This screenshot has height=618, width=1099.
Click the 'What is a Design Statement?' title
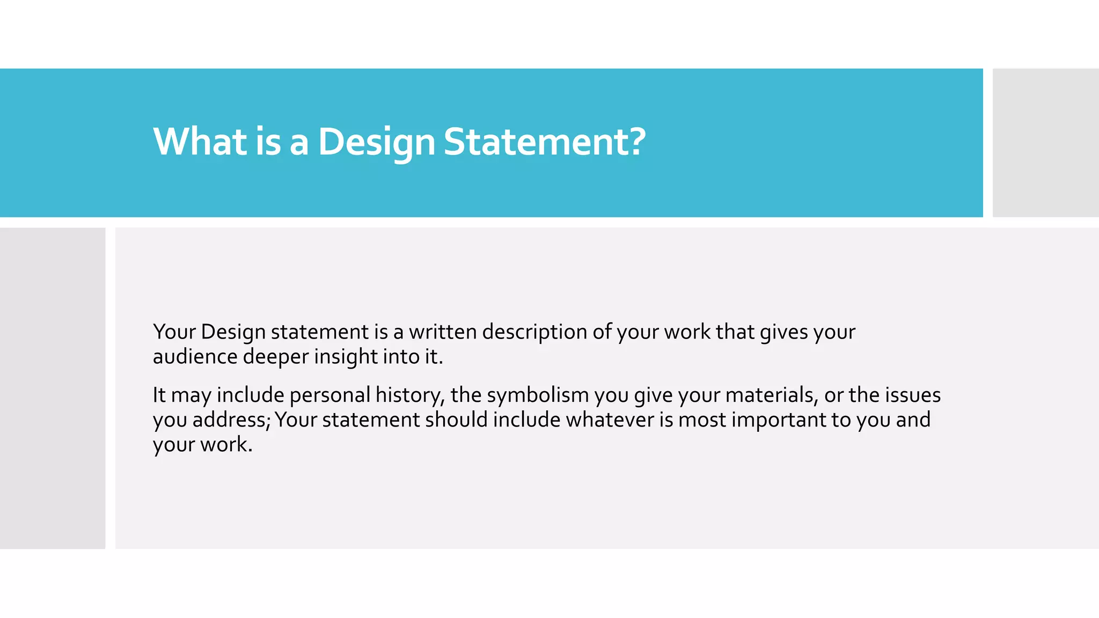399,142
